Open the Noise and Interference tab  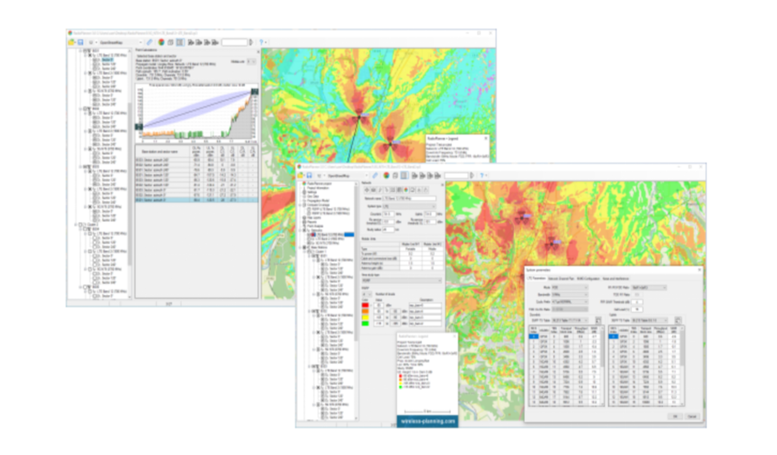tap(616, 279)
